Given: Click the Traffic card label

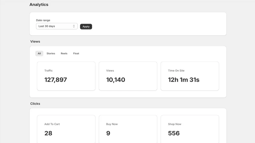Looking at the screenshot, I should pos(48,71).
